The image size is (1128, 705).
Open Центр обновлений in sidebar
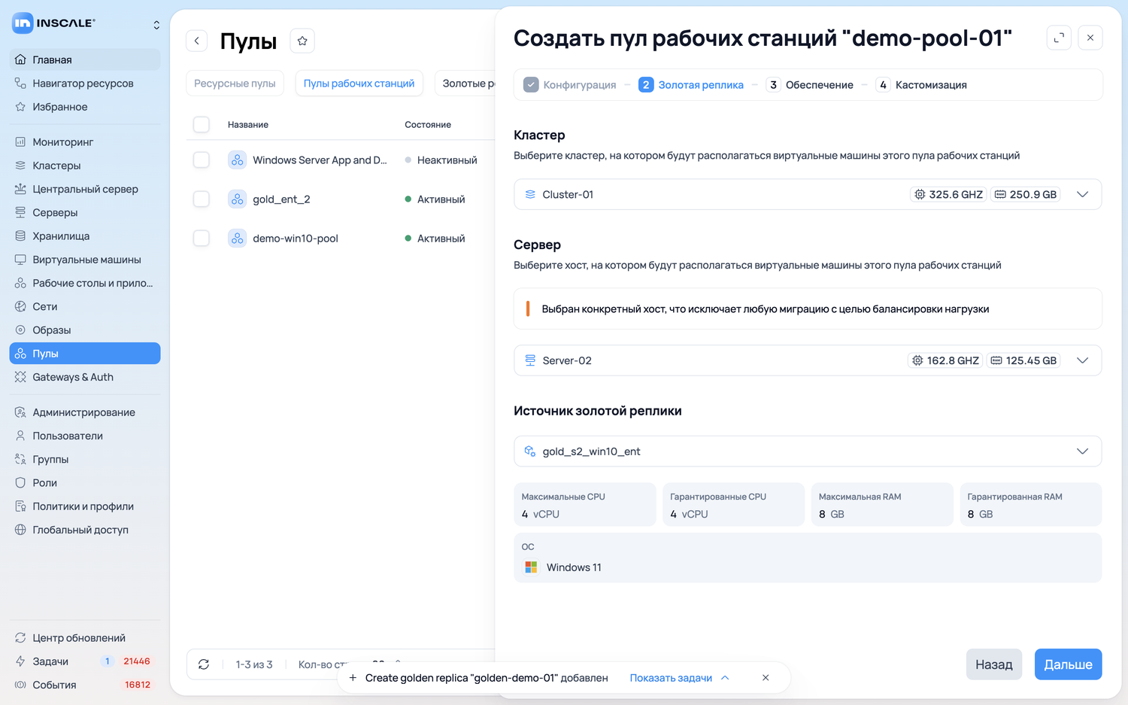85,637
